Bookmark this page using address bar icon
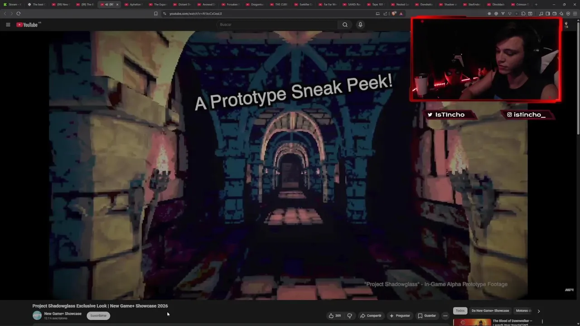The width and height of the screenshot is (580, 326). (x=156, y=14)
